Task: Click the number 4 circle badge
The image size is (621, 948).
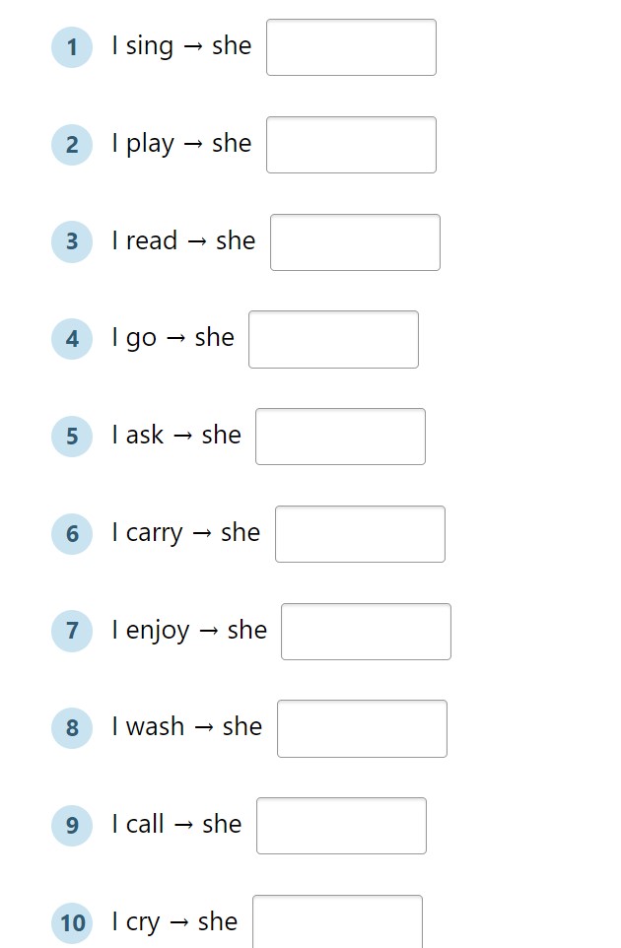Action: point(72,339)
